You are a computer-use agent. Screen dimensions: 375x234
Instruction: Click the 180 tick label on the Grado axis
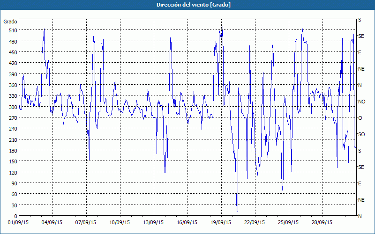tap(13, 151)
